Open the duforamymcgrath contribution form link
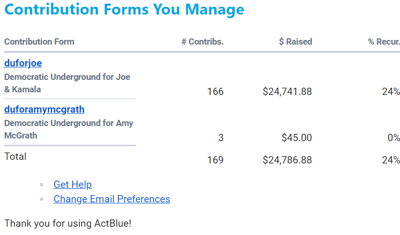This screenshot has width=400, height=235. coord(44,109)
